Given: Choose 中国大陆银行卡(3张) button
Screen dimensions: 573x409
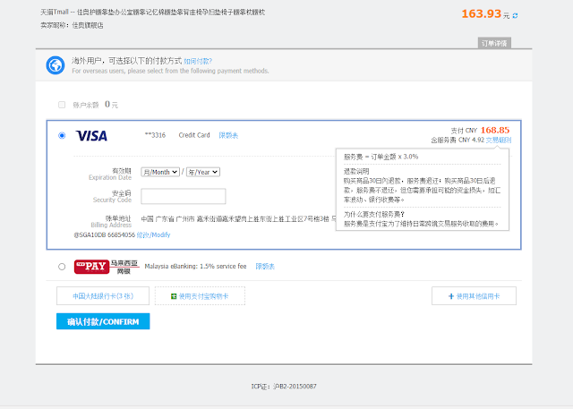Looking at the screenshot, I should point(103,296).
